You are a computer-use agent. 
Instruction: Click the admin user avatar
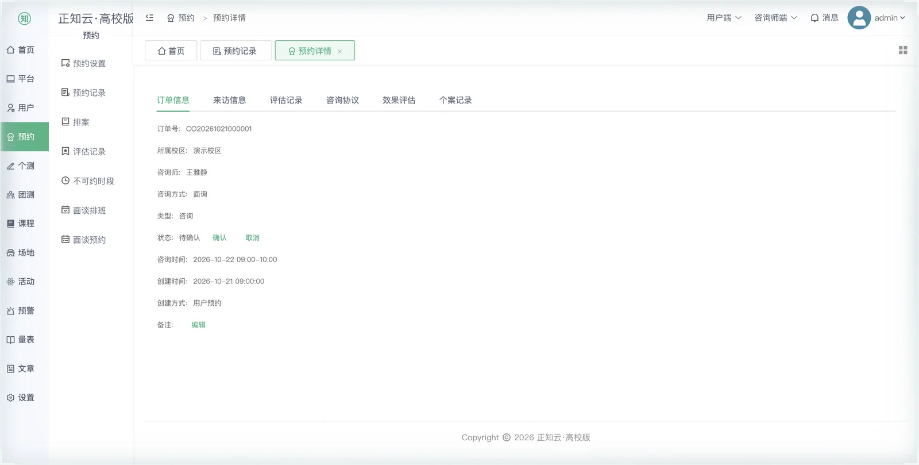(859, 18)
